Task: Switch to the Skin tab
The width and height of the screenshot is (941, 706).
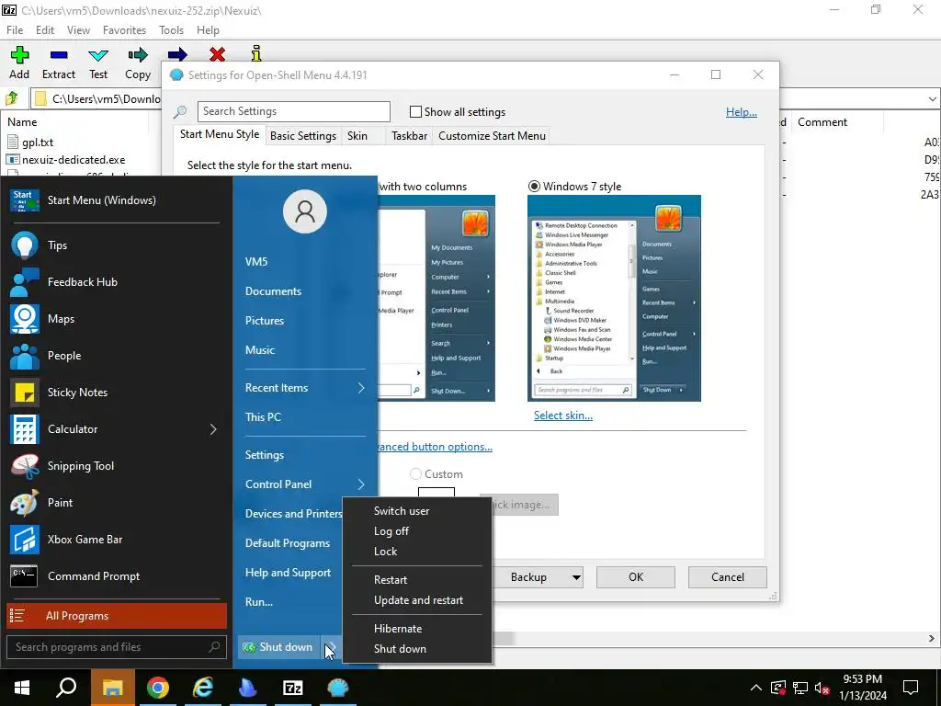Action: [357, 136]
